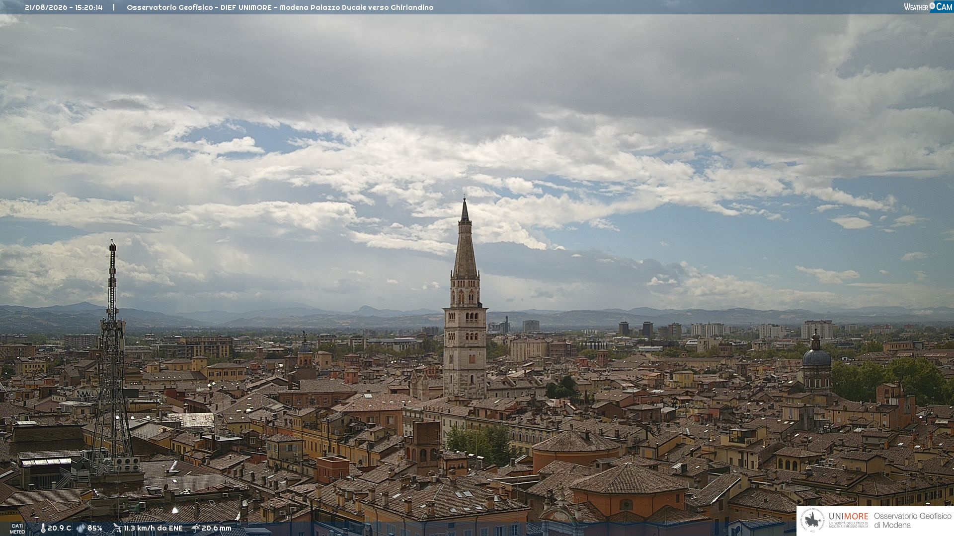Click the Osservatorio Geofisico di Modena text
Image resolution: width=954 pixels, height=536 pixels.
point(912,521)
